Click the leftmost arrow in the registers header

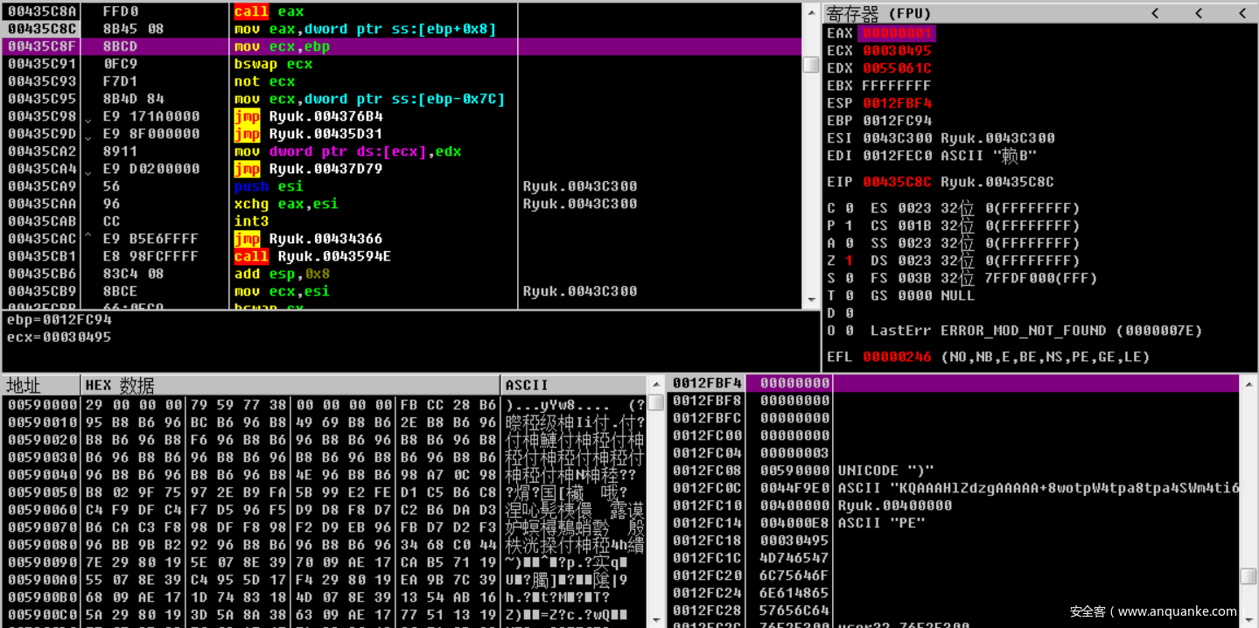(x=1155, y=13)
